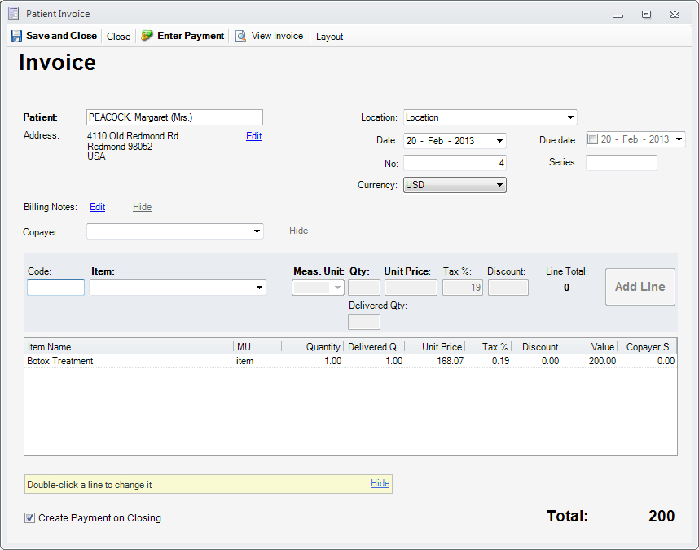Click the Patient Invoice window title icon
699x550 pixels.
pos(13,14)
